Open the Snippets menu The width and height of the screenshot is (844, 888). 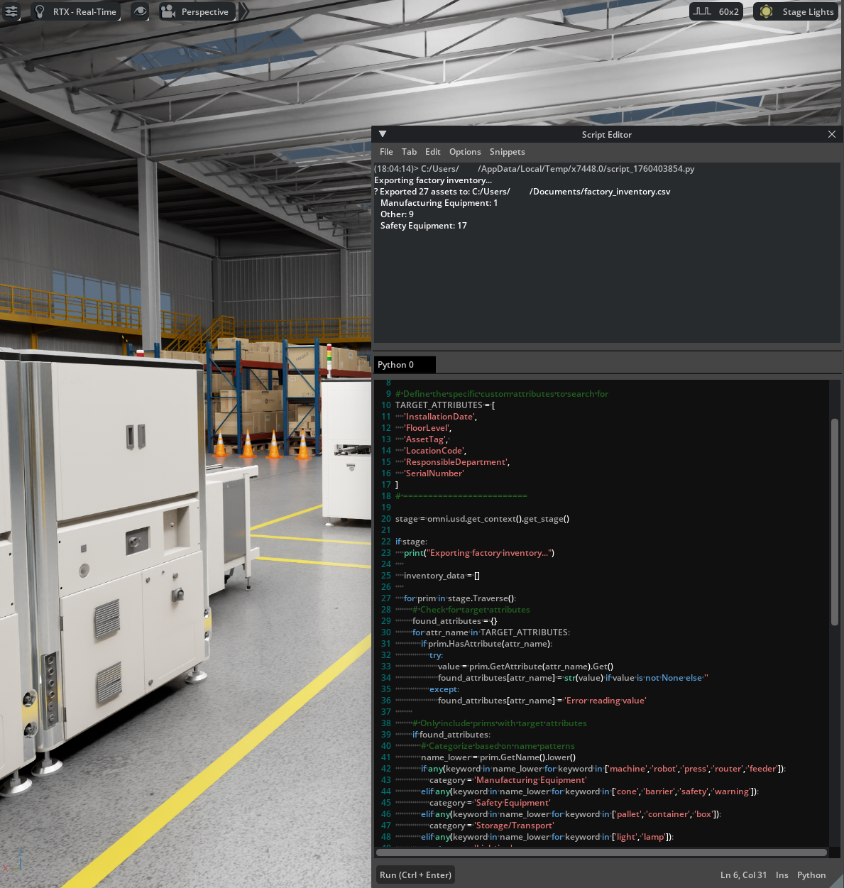pos(507,152)
